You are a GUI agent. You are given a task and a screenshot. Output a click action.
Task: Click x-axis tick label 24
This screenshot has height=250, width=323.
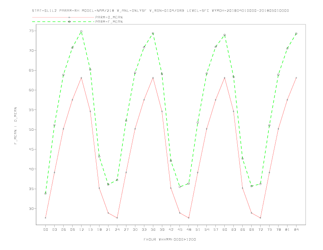[x=117, y=230]
